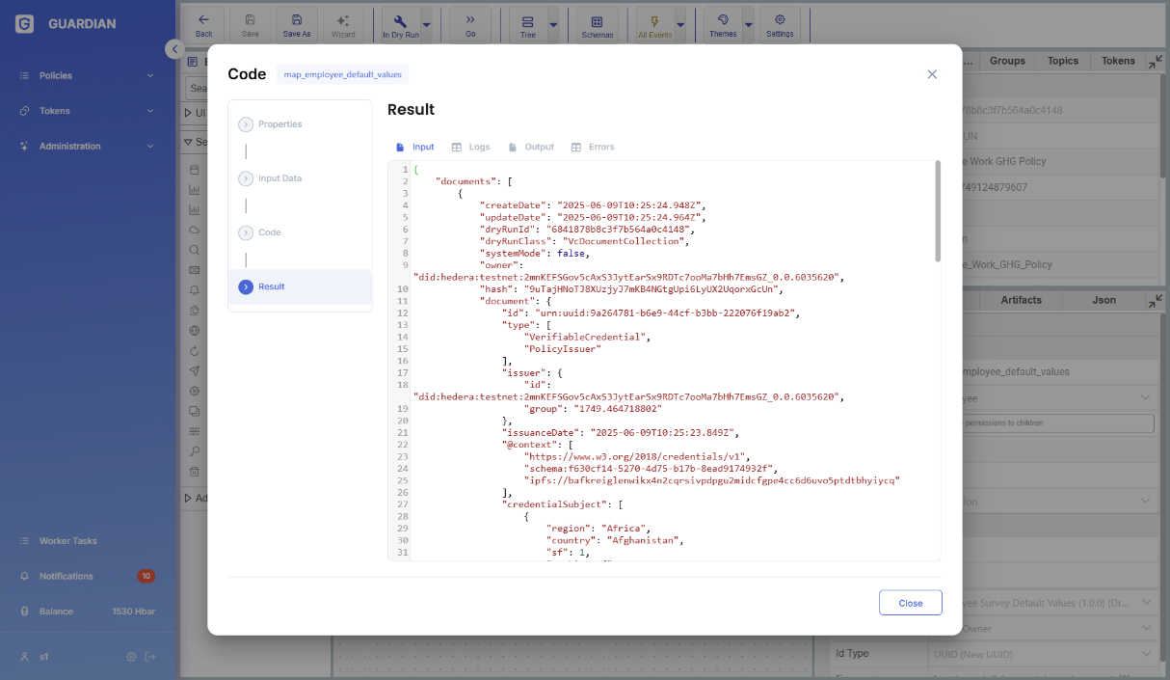Select the Properties wizard step
Viewport: 1170px width, 680px height.
(279, 124)
